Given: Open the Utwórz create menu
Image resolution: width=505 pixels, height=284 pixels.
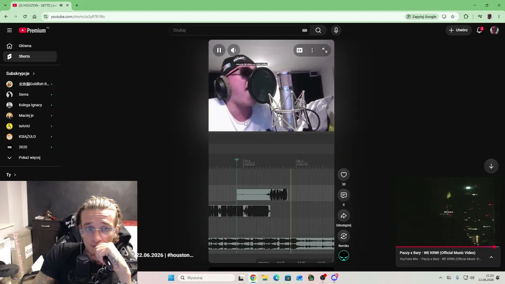Looking at the screenshot, I should pyautogui.click(x=458, y=30).
